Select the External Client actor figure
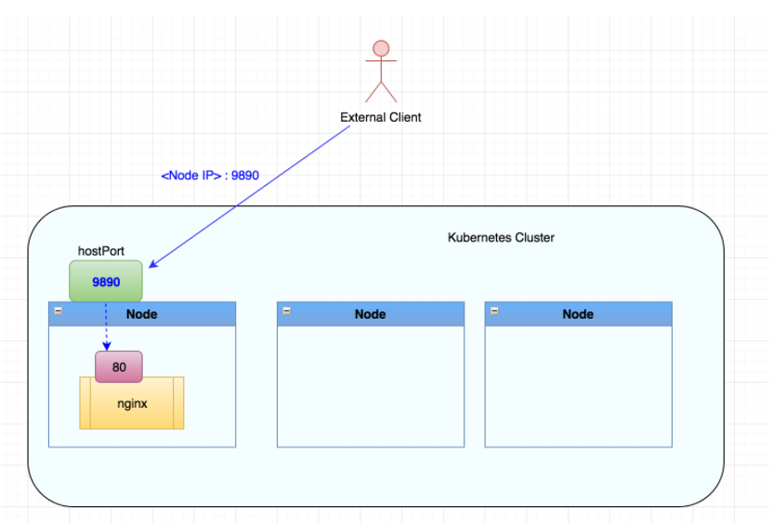 click(381, 72)
